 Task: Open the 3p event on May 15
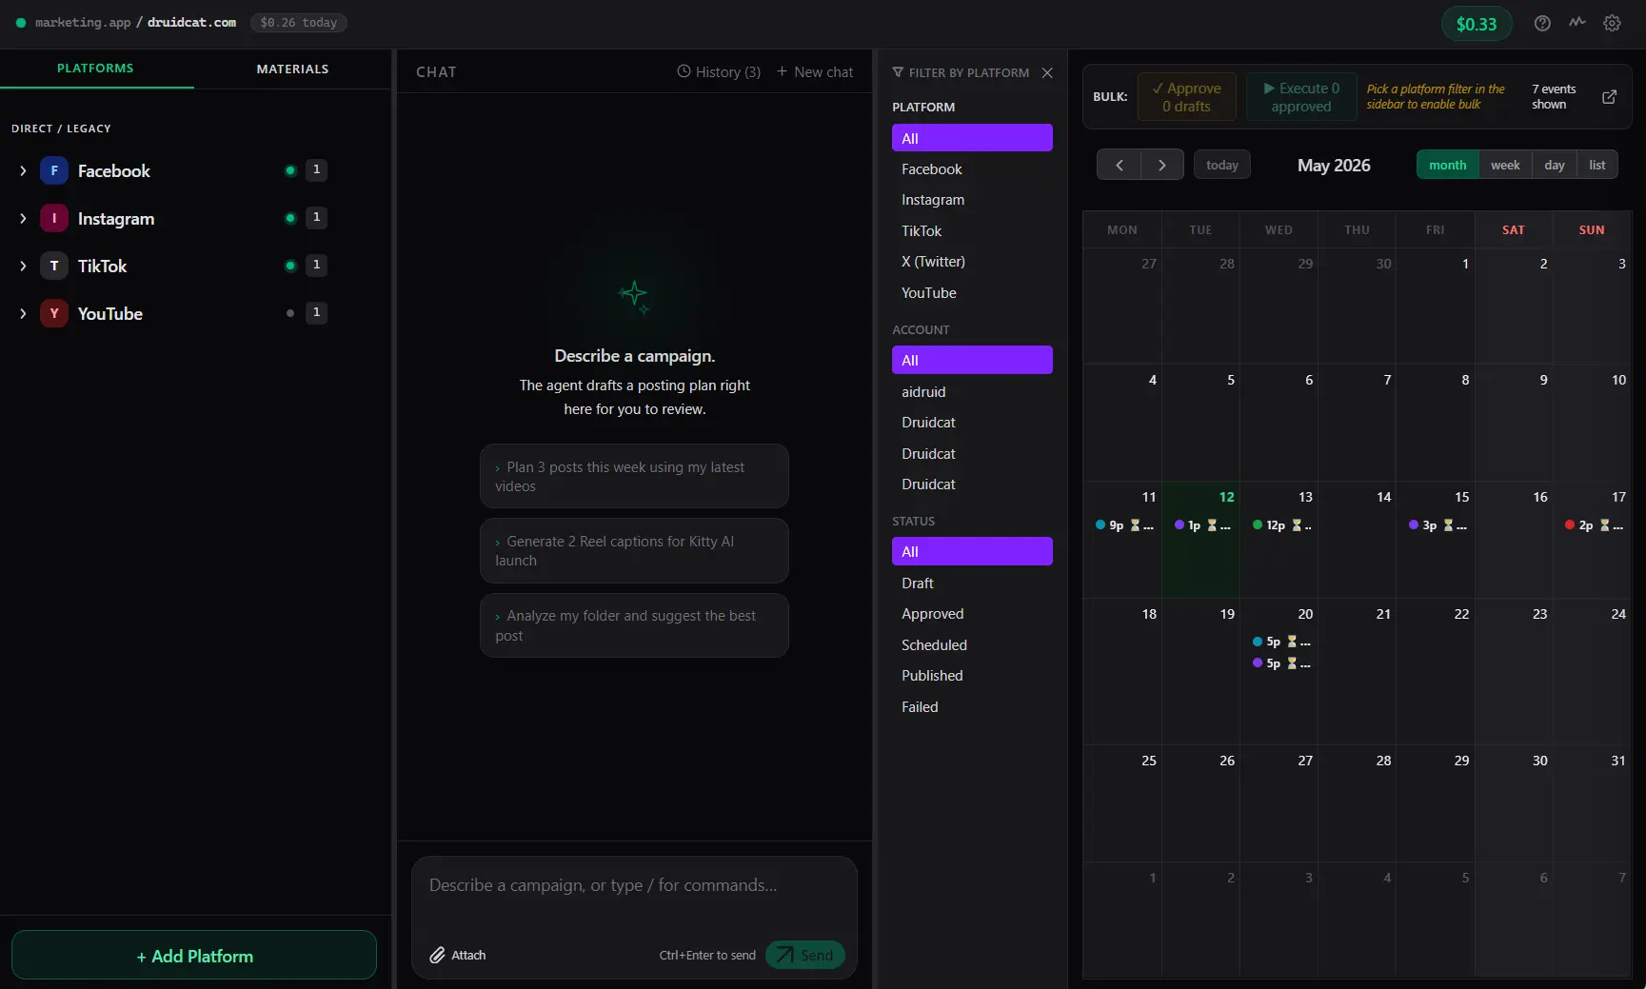pos(1438,525)
